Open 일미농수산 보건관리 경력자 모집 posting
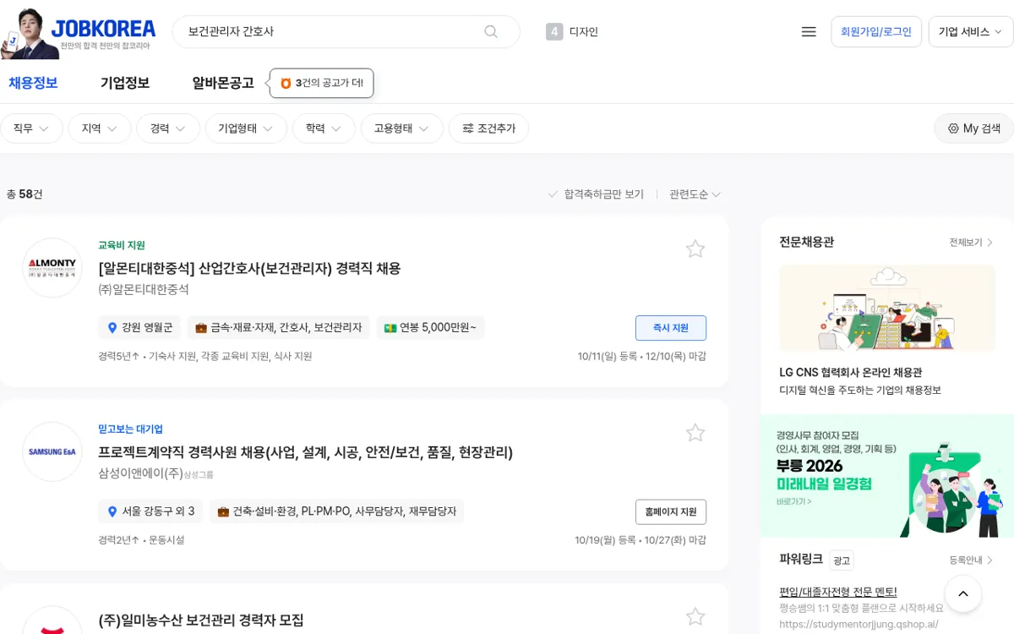Viewport: 1014px width, 634px height. [201, 620]
